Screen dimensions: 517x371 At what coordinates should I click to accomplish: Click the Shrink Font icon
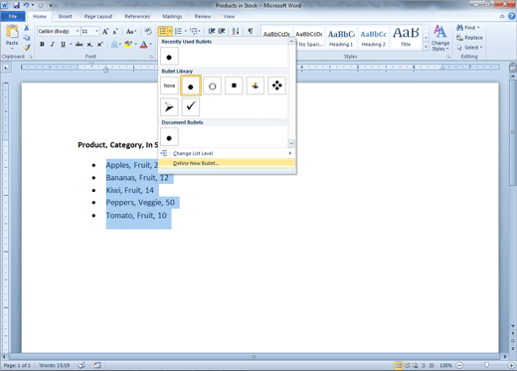point(115,32)
